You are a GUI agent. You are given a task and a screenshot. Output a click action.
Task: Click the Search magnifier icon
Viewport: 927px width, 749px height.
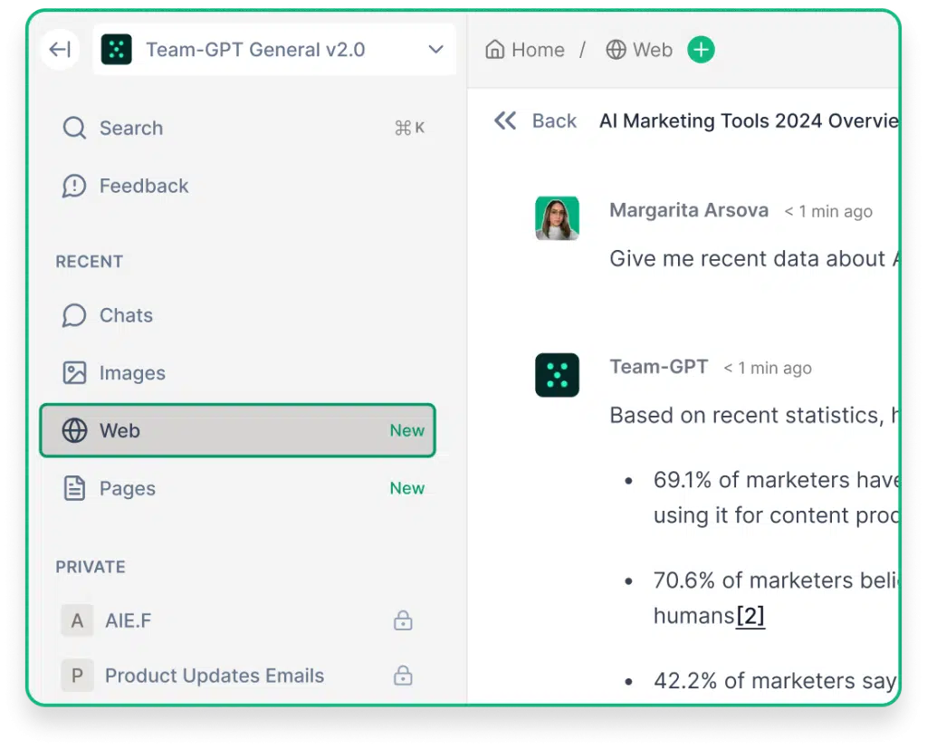point(74,128)
